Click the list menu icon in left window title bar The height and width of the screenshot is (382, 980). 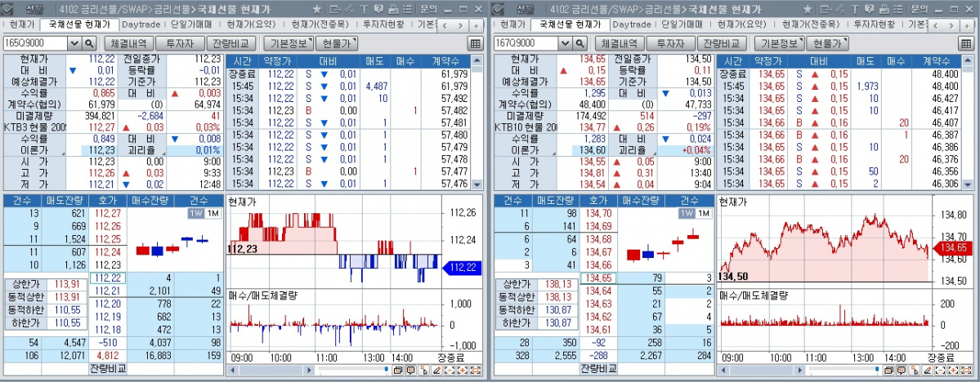tap(408, 9)
